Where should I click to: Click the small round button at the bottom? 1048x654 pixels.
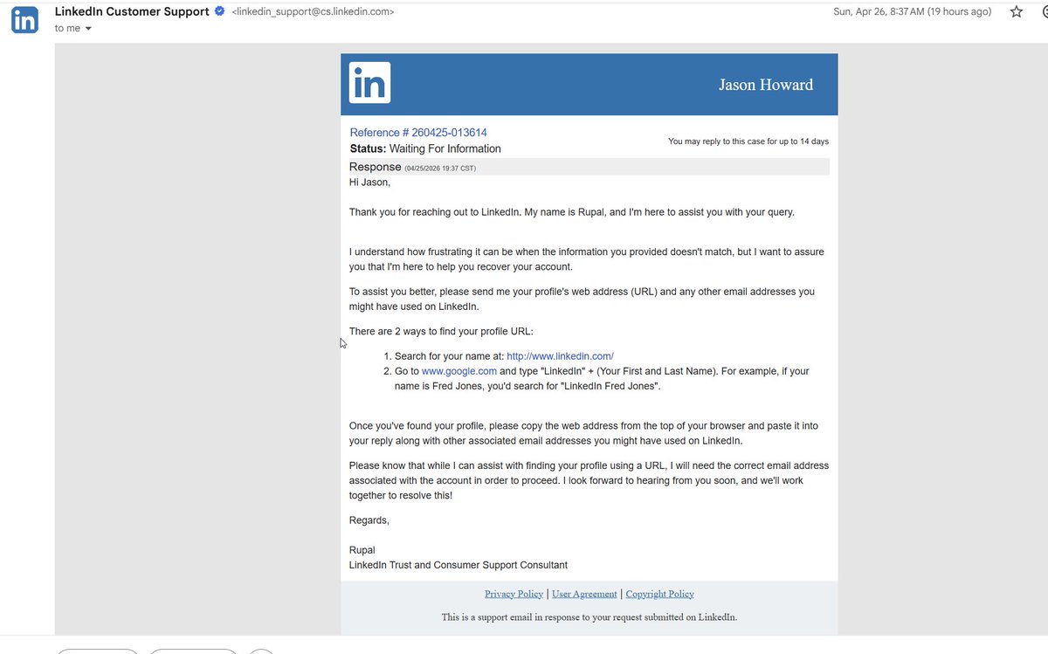pos(260,651)
